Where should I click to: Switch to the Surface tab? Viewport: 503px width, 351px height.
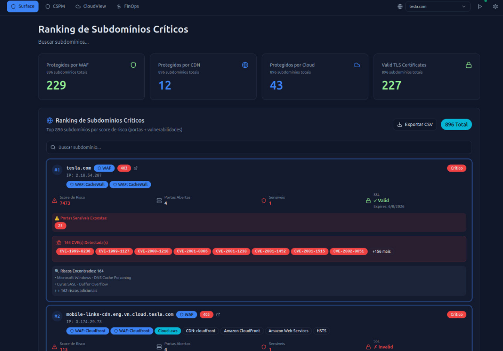(x=22, y=6)
